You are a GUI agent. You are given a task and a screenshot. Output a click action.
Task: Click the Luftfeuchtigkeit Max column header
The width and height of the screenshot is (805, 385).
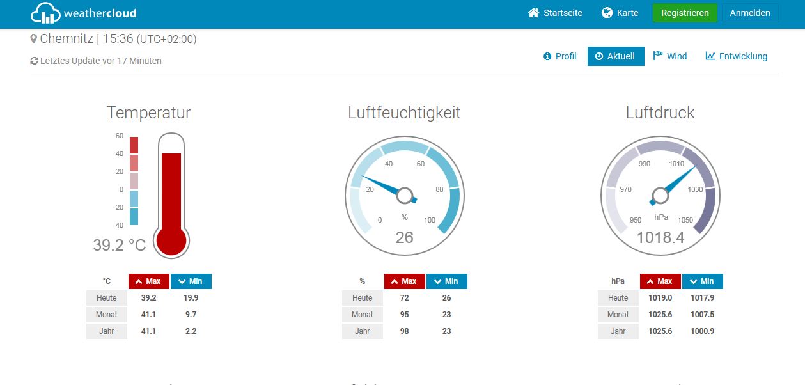(404, 281)
